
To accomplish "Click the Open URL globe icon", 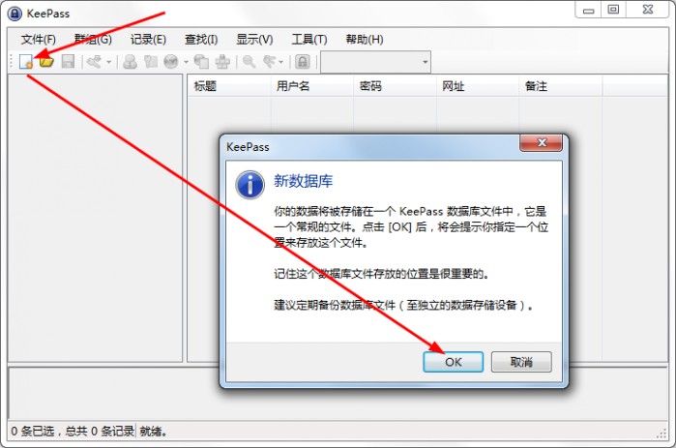I will (171, 62).
